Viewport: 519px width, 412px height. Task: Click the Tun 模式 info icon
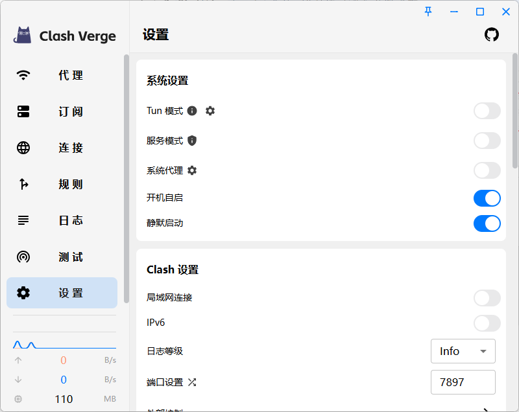[x=192, y=111]
